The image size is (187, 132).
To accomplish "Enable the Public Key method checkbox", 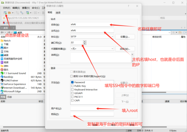I will (x=72, y=86).
